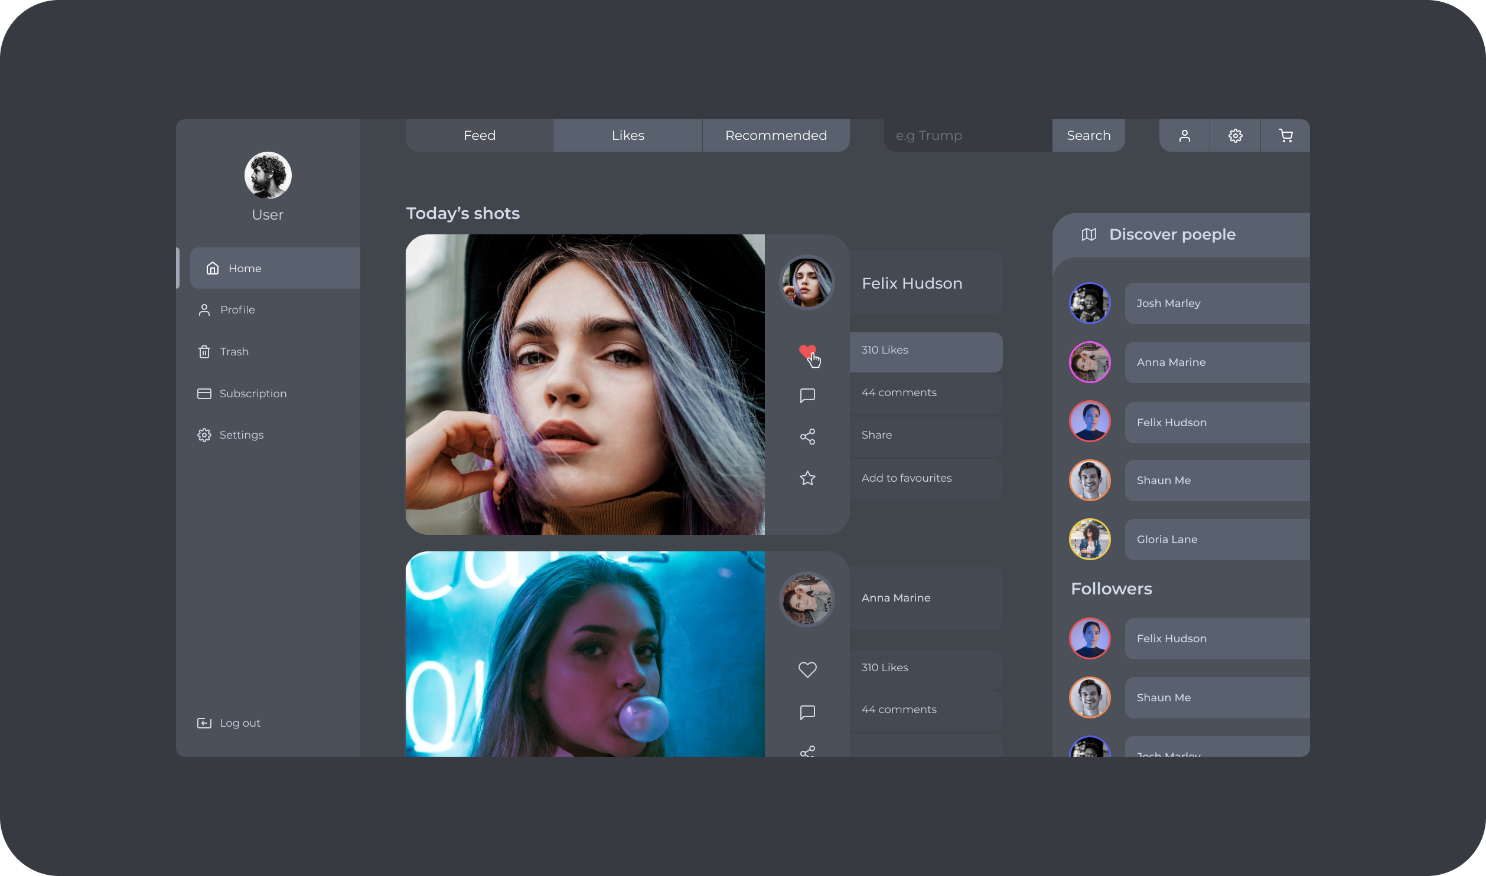The height and width of the screenshot is (876, 1486).
Task: Open Settings label in sidebar menu
Action: 241,435
